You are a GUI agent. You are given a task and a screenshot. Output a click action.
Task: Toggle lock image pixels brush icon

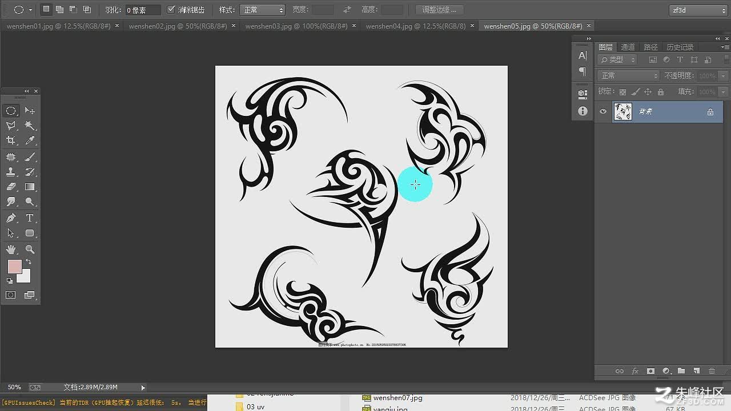coord(635,92)
